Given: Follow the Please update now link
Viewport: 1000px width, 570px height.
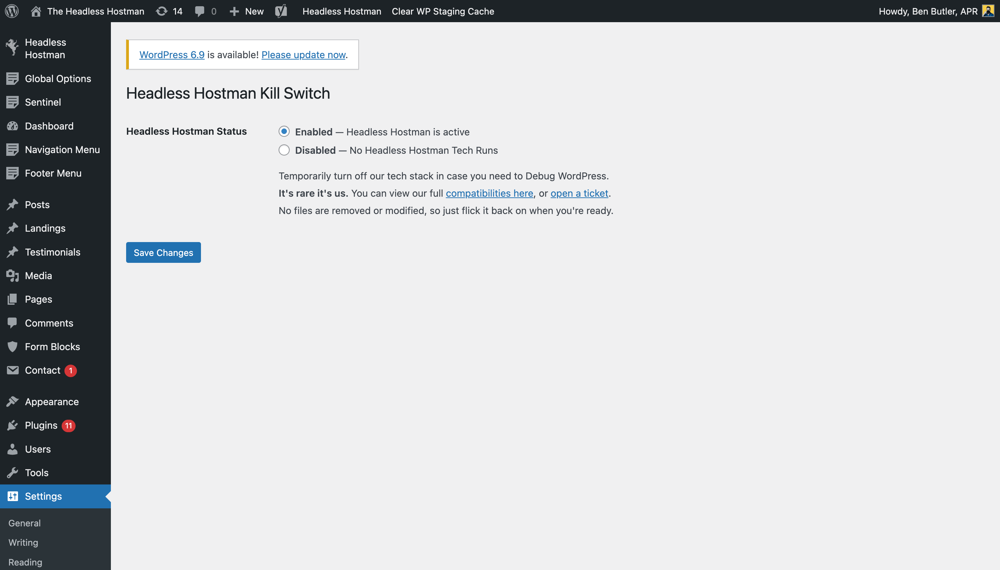Looking at the screenshot, I should tap(303, 55).
